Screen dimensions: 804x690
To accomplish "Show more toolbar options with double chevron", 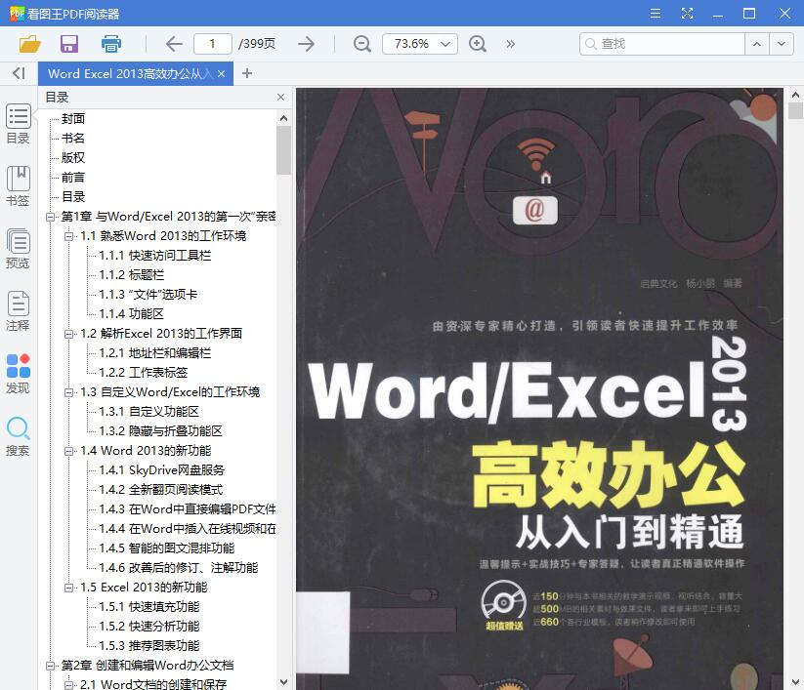I will point(510,44).
